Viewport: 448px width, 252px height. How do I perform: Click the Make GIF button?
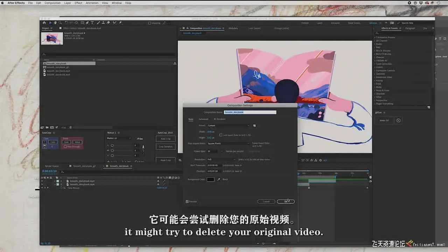[384, 120]
